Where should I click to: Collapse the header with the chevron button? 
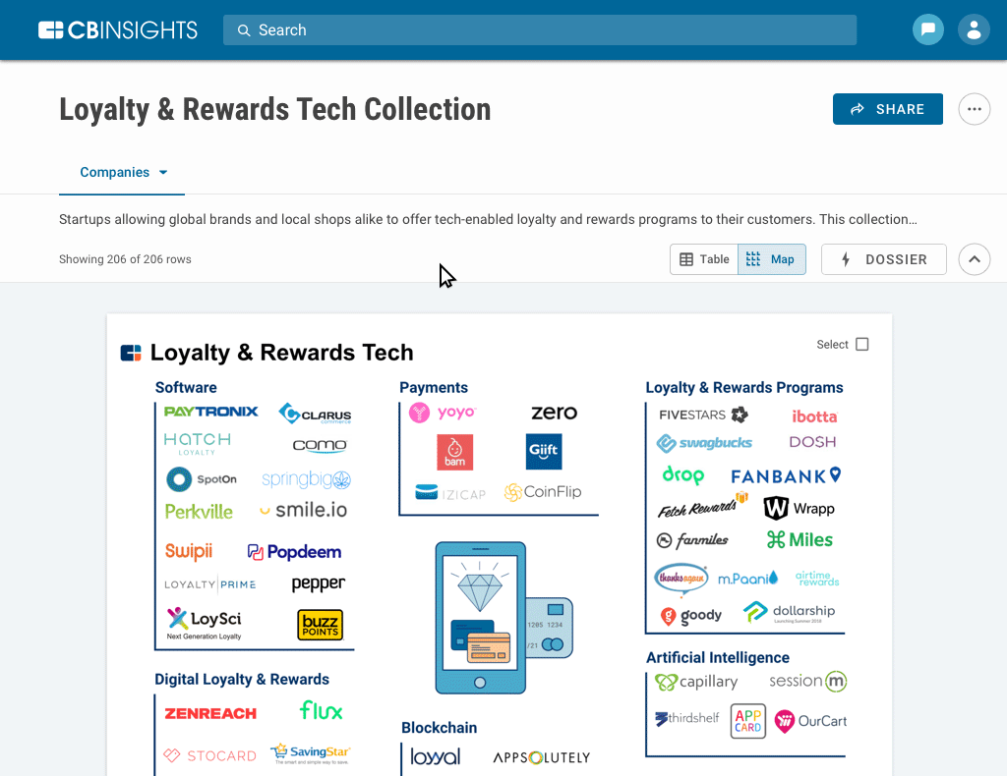[x=974, y=259]
